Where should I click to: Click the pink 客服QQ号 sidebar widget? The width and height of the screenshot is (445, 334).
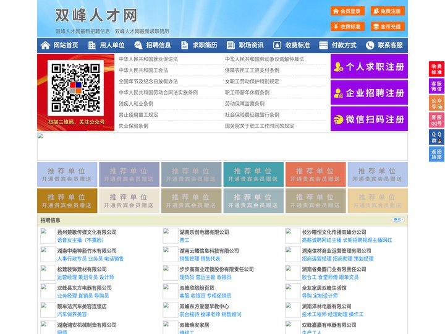[x=436, y=120]
